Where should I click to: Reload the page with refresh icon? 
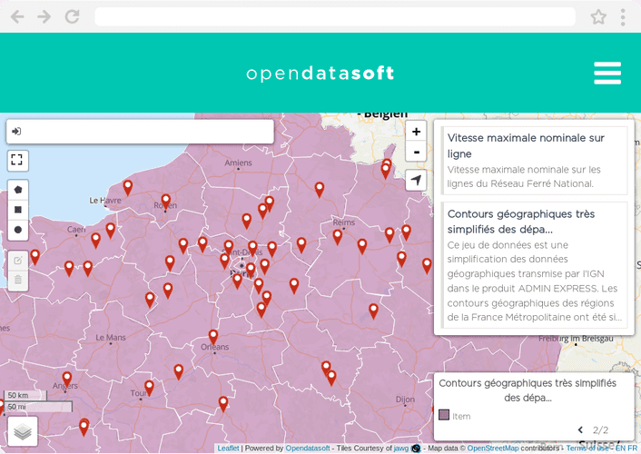(x=72, y=16)
